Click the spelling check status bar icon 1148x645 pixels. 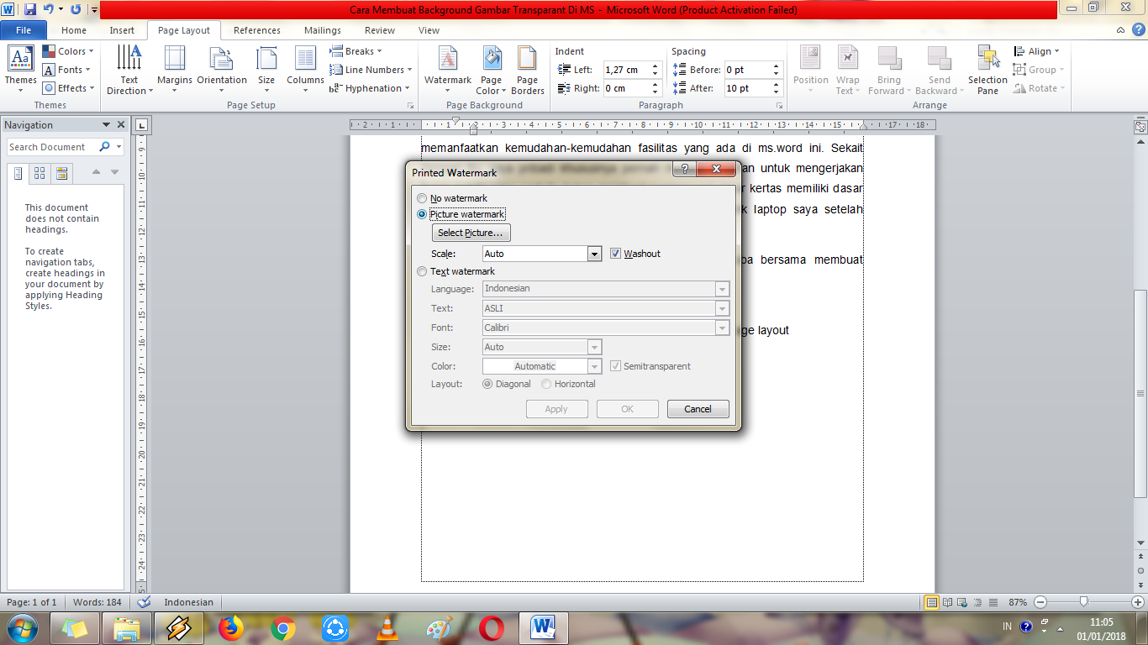pos(144,602)
